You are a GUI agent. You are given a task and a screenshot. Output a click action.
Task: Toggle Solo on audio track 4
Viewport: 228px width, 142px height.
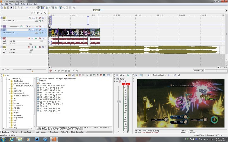click(46, 38)
